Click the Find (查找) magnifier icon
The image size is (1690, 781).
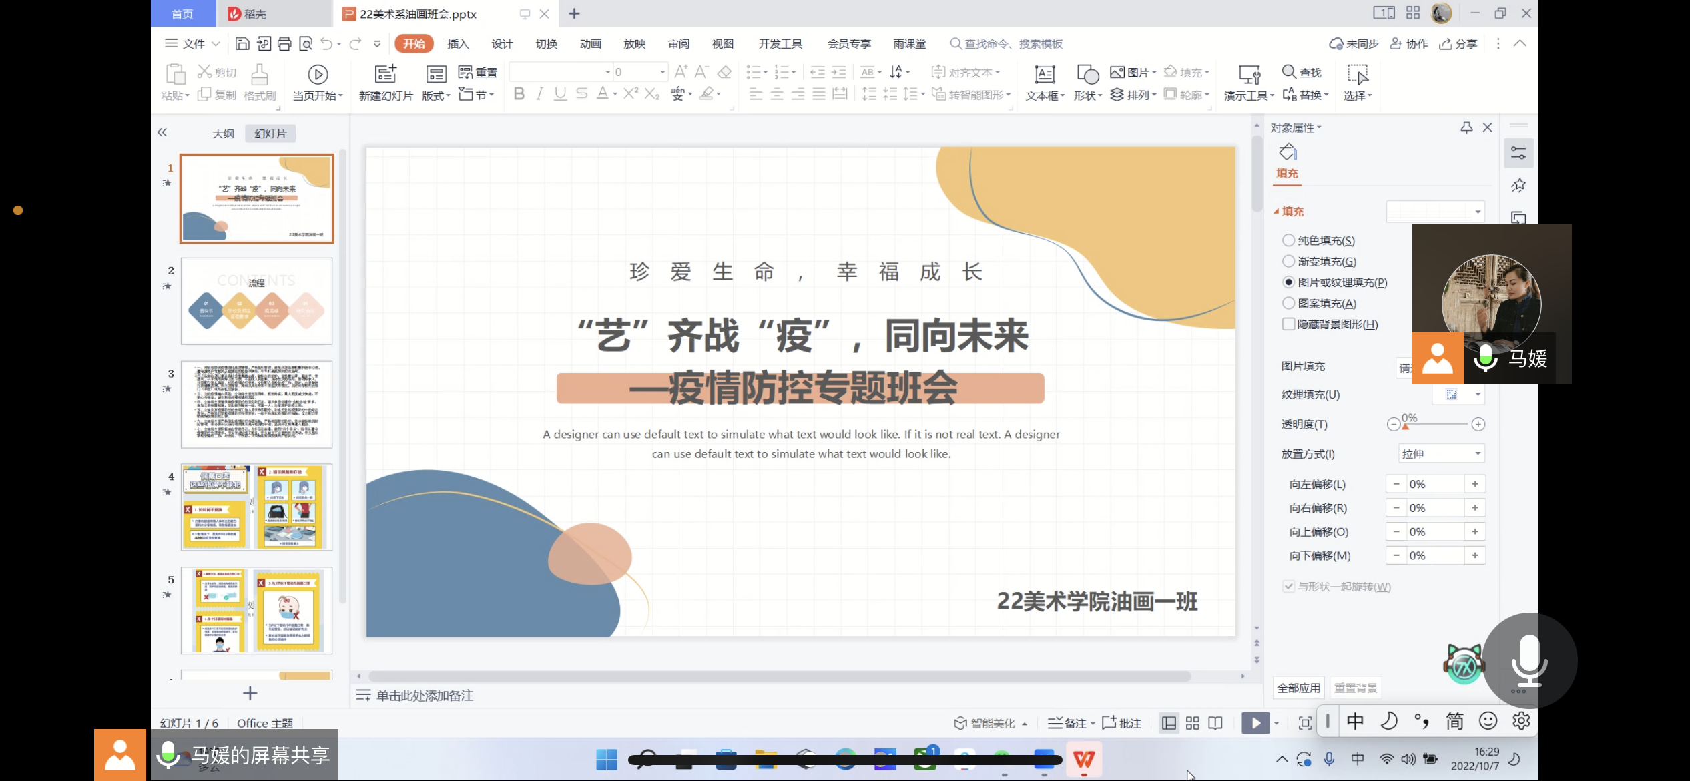point(1289,72)
